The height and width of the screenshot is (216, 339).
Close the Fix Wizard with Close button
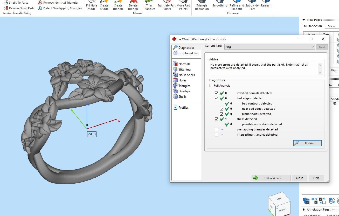[300, 178]
